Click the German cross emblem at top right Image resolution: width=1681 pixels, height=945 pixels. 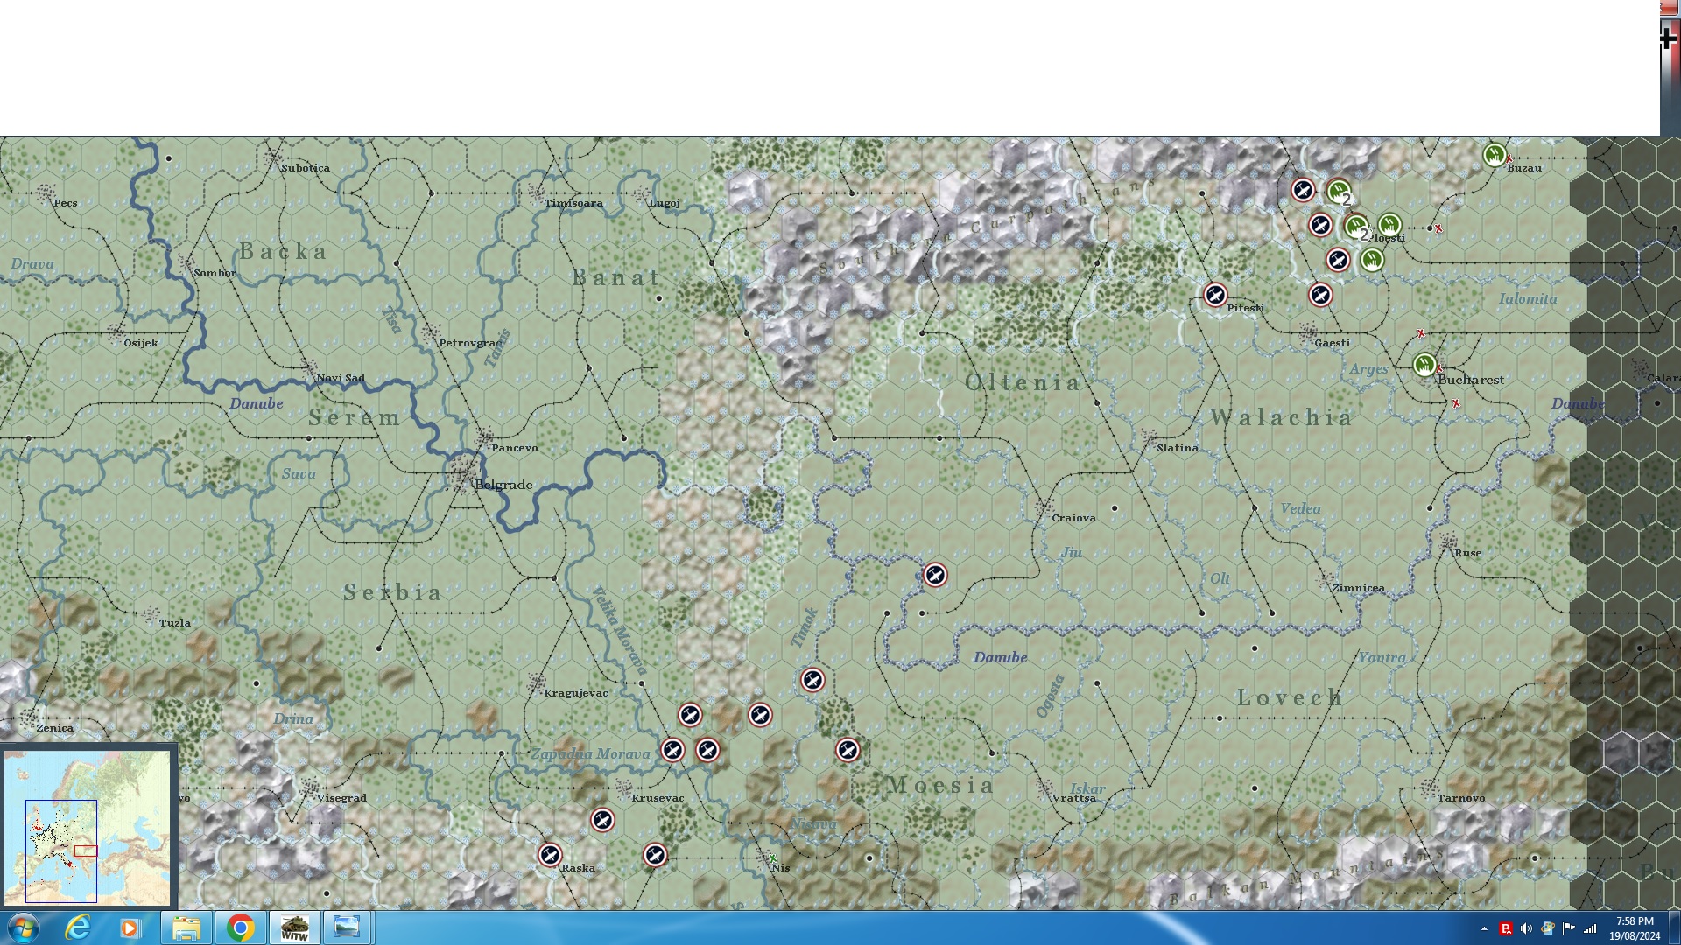click(x=1669, y=38)
